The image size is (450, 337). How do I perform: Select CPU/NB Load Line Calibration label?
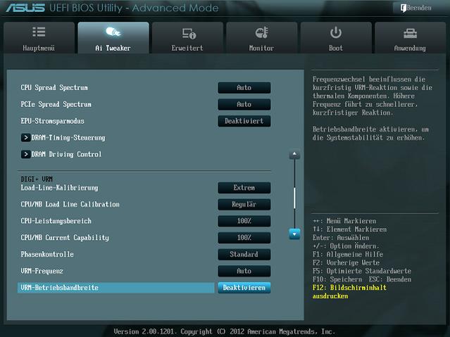pos(70,204)
